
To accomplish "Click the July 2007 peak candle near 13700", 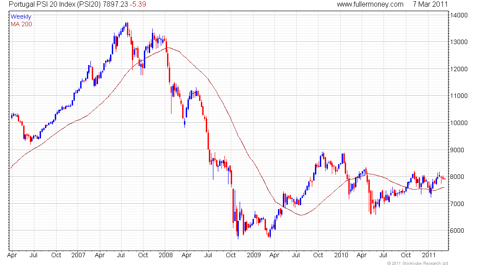I will 127,27.
